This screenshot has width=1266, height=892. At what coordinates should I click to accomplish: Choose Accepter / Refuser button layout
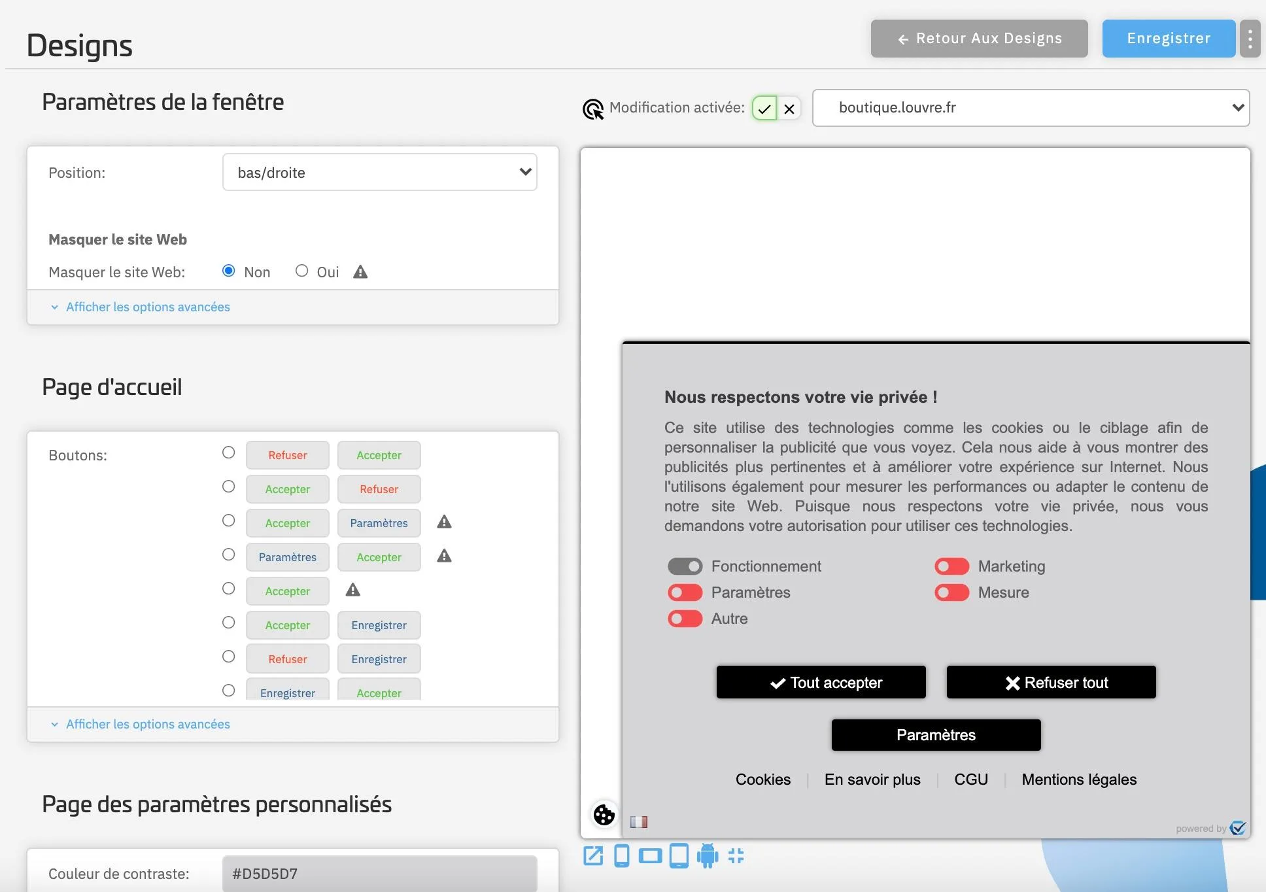tap(228, 487)
